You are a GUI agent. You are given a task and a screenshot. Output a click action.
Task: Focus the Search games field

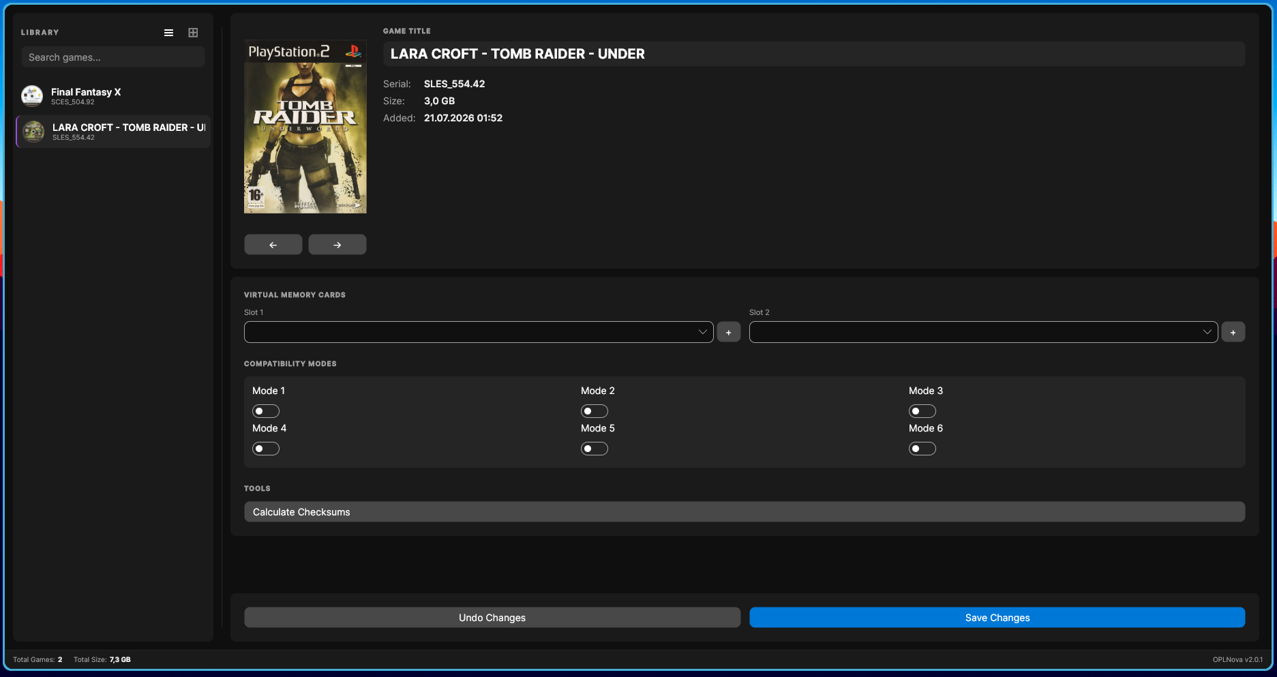coord(113,57)
